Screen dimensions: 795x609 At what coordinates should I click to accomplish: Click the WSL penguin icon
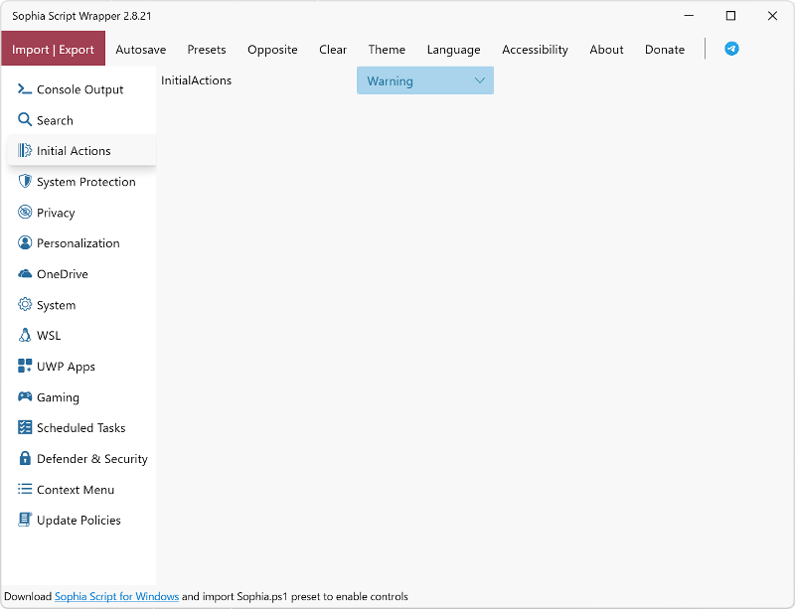25,336
